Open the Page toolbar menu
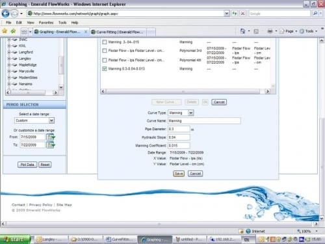 289,31
